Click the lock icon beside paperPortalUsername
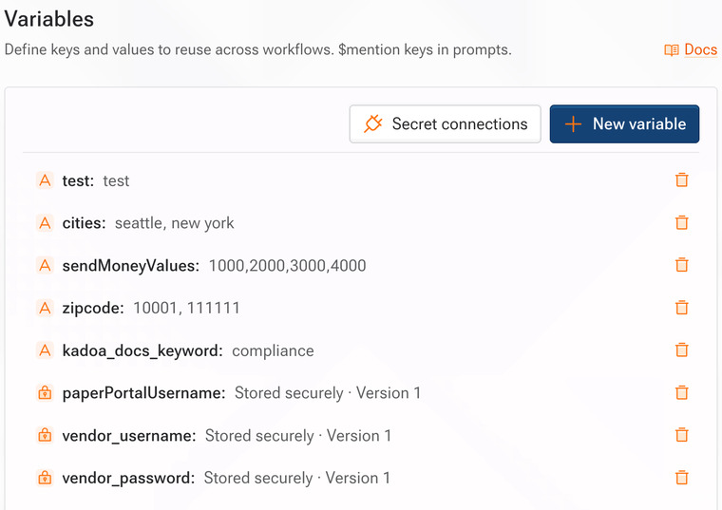Image resolution: width=722 pixels, height=510 pixels. pos(45,393)
